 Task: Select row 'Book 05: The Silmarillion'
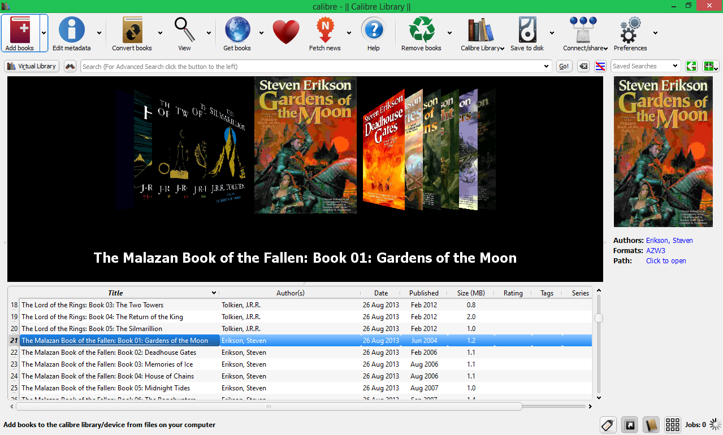[x=305, y=329]
